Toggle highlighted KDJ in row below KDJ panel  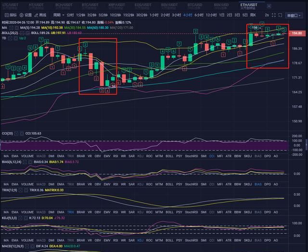click(140, 240)
